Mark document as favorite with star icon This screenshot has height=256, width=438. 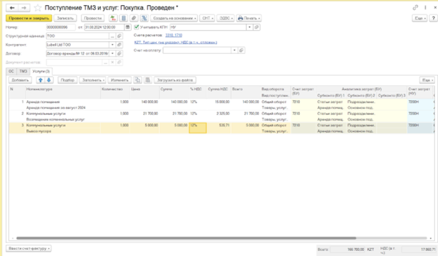[38, 8]
